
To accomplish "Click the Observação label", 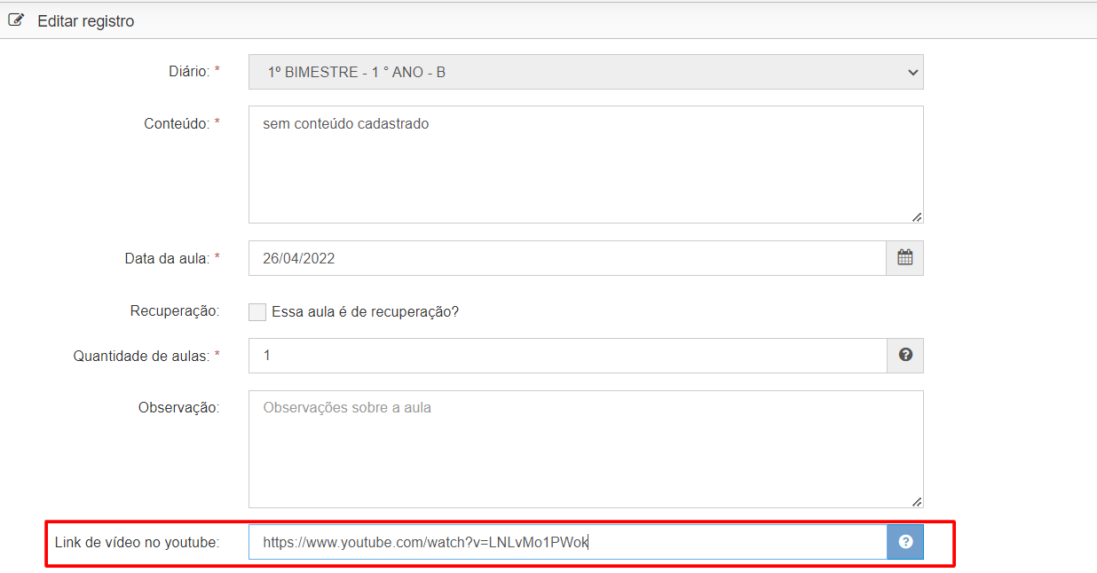I will point(179,407).
